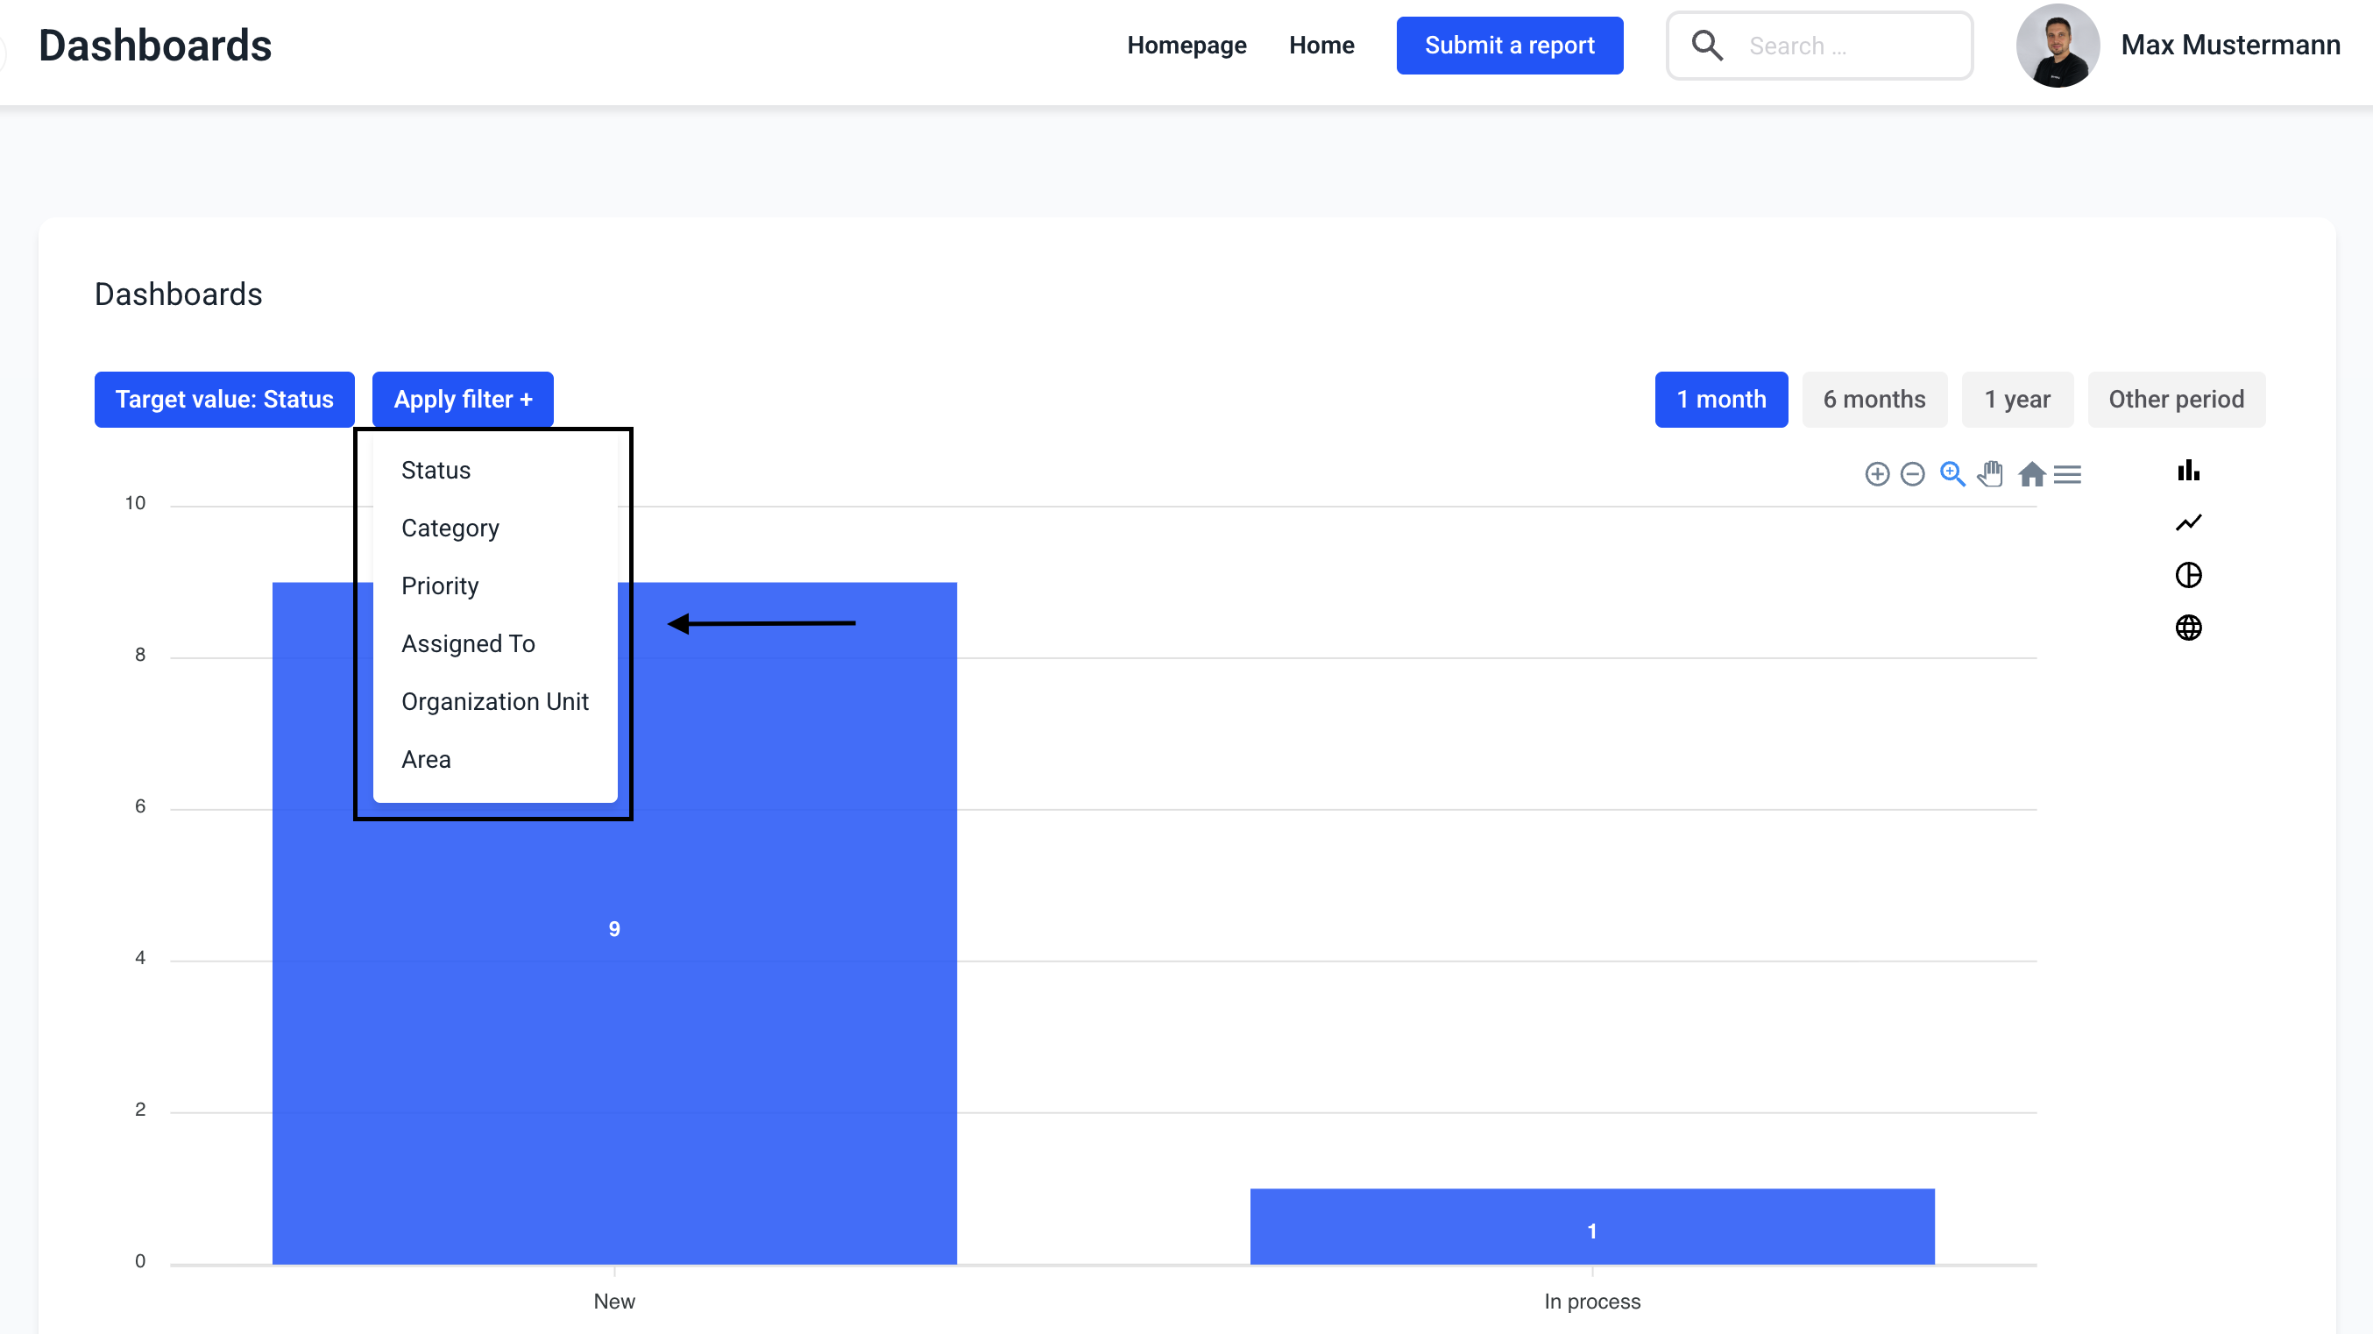Switch to pie chart view icon

click(x=2188, y=576)
